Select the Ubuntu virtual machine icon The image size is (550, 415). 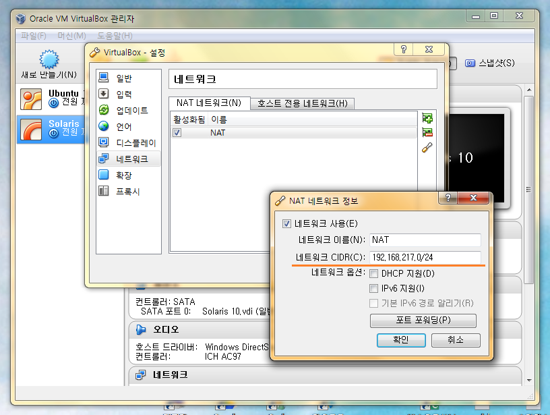(x=31, y=99)
